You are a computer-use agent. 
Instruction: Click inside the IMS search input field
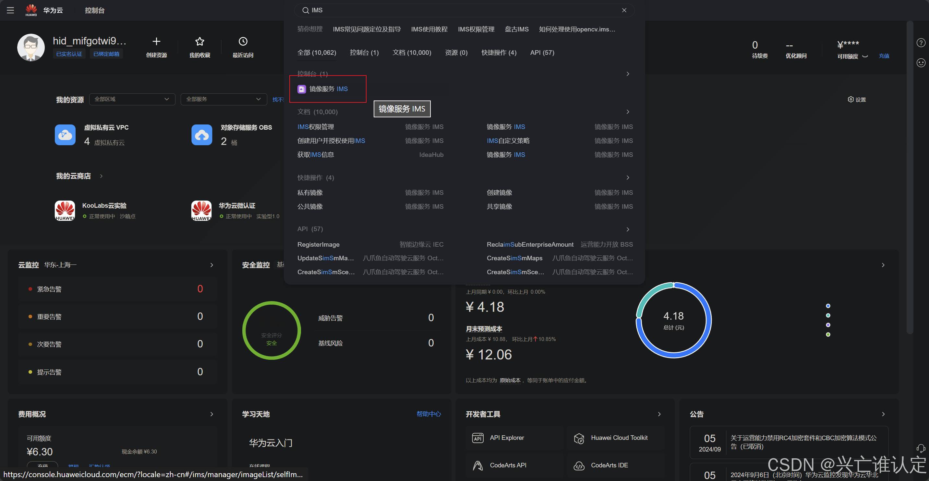(x=464, y=10)
